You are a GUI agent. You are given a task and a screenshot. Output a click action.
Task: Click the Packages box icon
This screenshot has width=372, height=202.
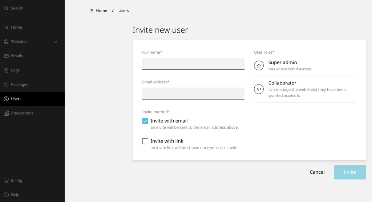6,84
